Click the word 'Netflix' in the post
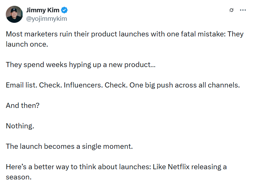253x190 pixels. coord(183,167)
